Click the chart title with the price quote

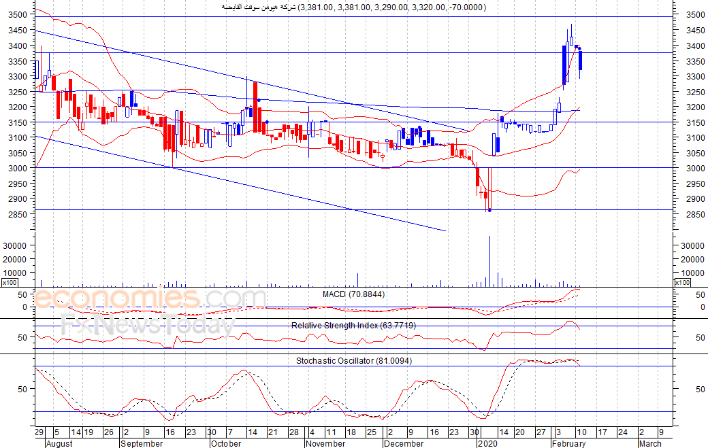coord(355,7)
